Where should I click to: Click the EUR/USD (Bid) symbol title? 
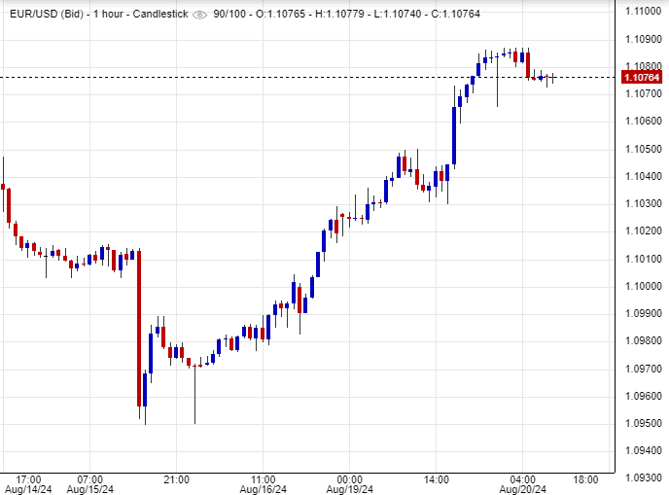(42, 15)
